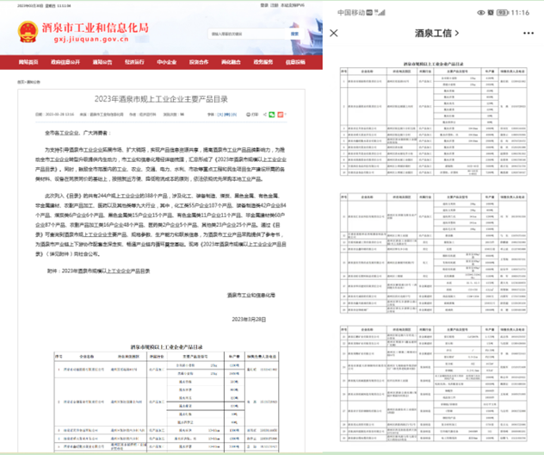This screenshot has height=455, width=544.
Task: Open the third table image in mobile view
Action: 434,383
